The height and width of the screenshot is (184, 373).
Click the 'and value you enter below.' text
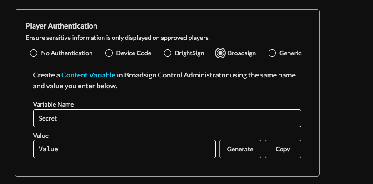pos(75,86)
